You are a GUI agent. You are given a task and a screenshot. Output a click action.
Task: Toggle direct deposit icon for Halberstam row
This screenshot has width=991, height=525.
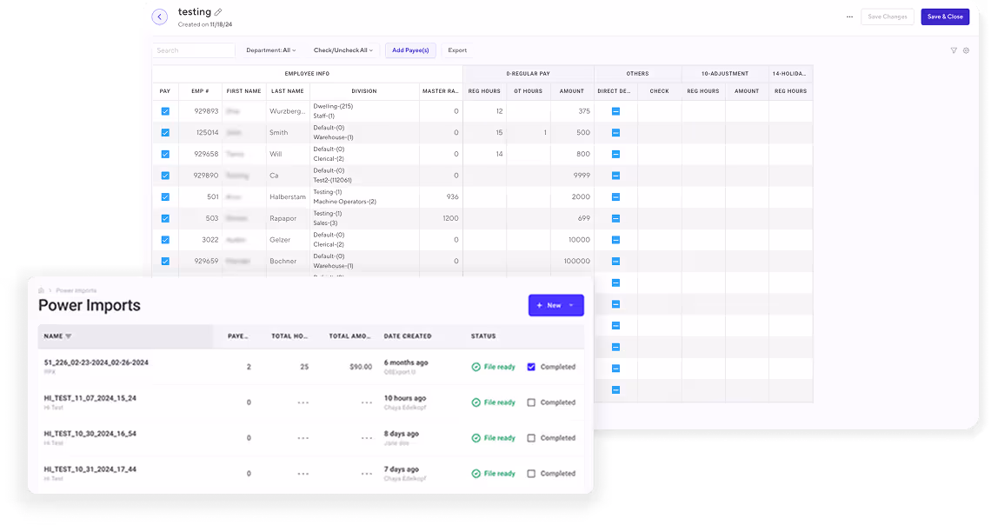tap(615, 197)
